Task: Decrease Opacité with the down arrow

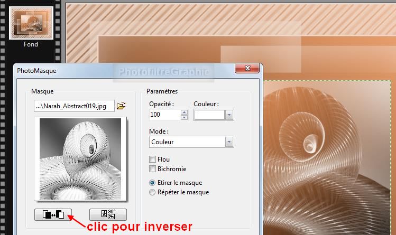Action: pyautogui.click(x=185, y=117)
